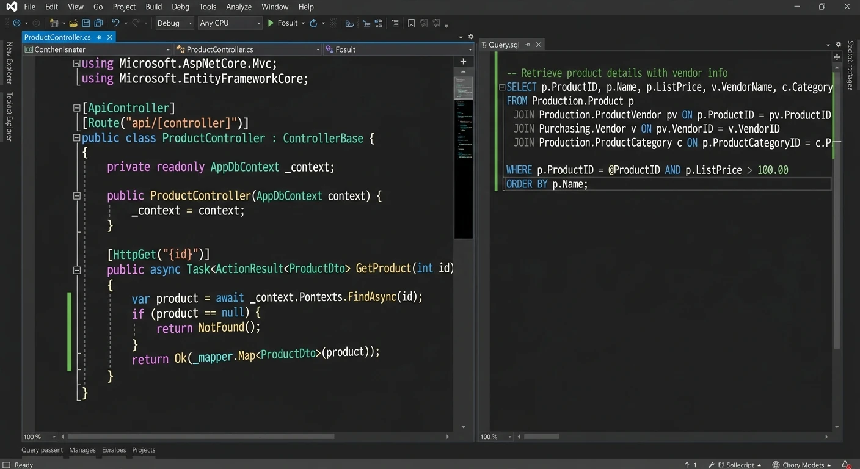Screen dimensions: 860x469
Task: Open the left editor 100 % zoom dropdown
Action: (39, 437)
